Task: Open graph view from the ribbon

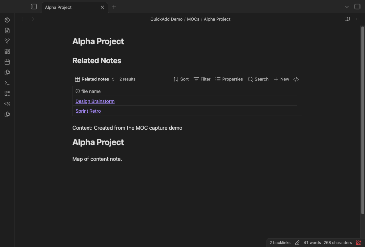Action: click(7, 41)
